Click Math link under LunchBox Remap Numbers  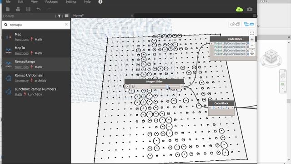click(x=18, y=94)
